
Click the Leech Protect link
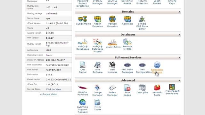(157, 2)
